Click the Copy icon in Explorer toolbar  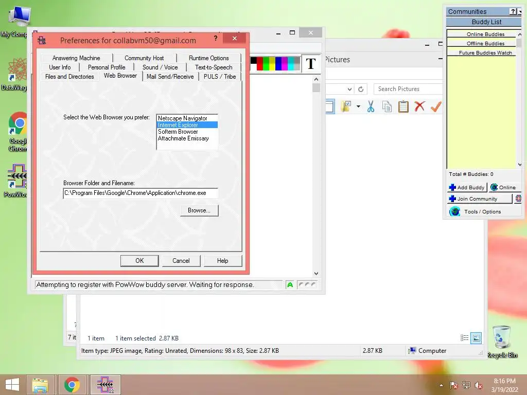(x=387, y=106)
